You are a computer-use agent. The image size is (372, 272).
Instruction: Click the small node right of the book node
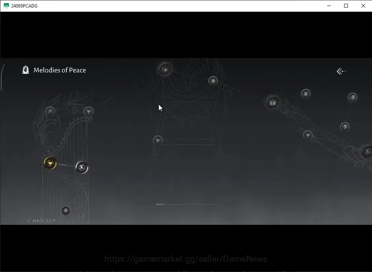(x=306, y=94)
